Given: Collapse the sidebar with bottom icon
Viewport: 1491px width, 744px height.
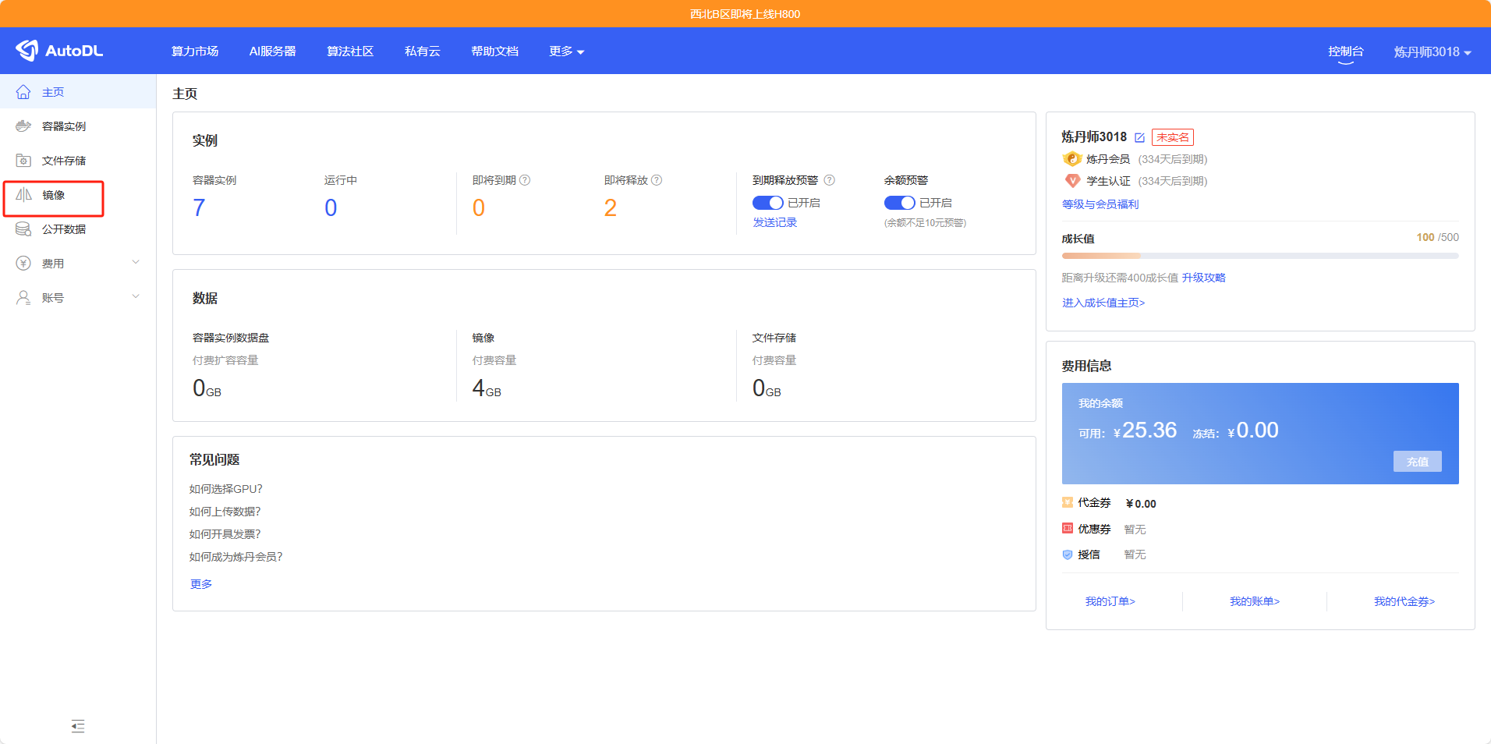Looking at the screenshot, I should pyautogui.click(x=78, y=726).
